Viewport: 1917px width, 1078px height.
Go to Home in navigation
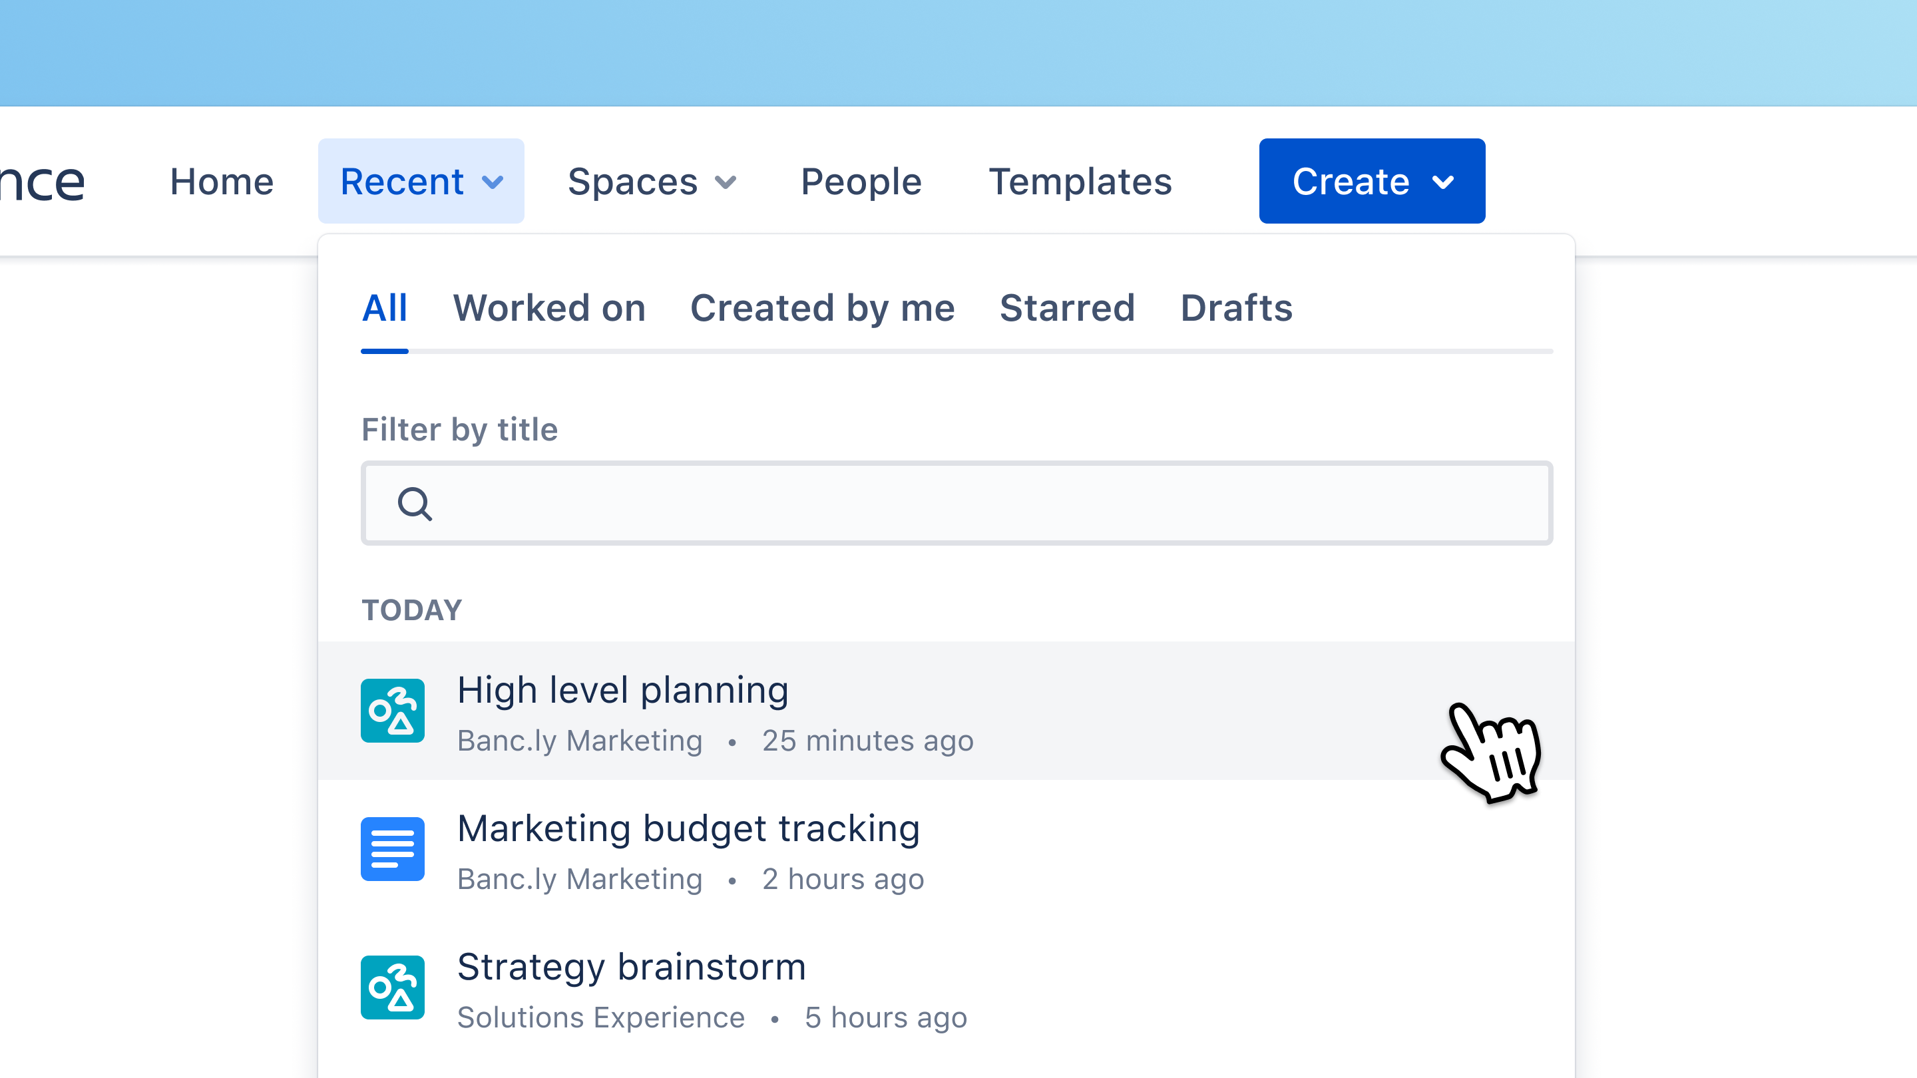(222, 182)
